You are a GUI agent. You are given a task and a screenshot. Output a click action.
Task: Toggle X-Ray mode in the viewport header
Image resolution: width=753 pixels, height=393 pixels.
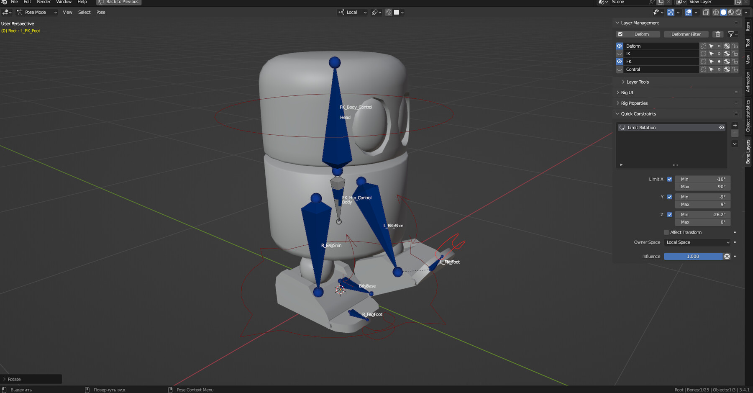(706, 12)
